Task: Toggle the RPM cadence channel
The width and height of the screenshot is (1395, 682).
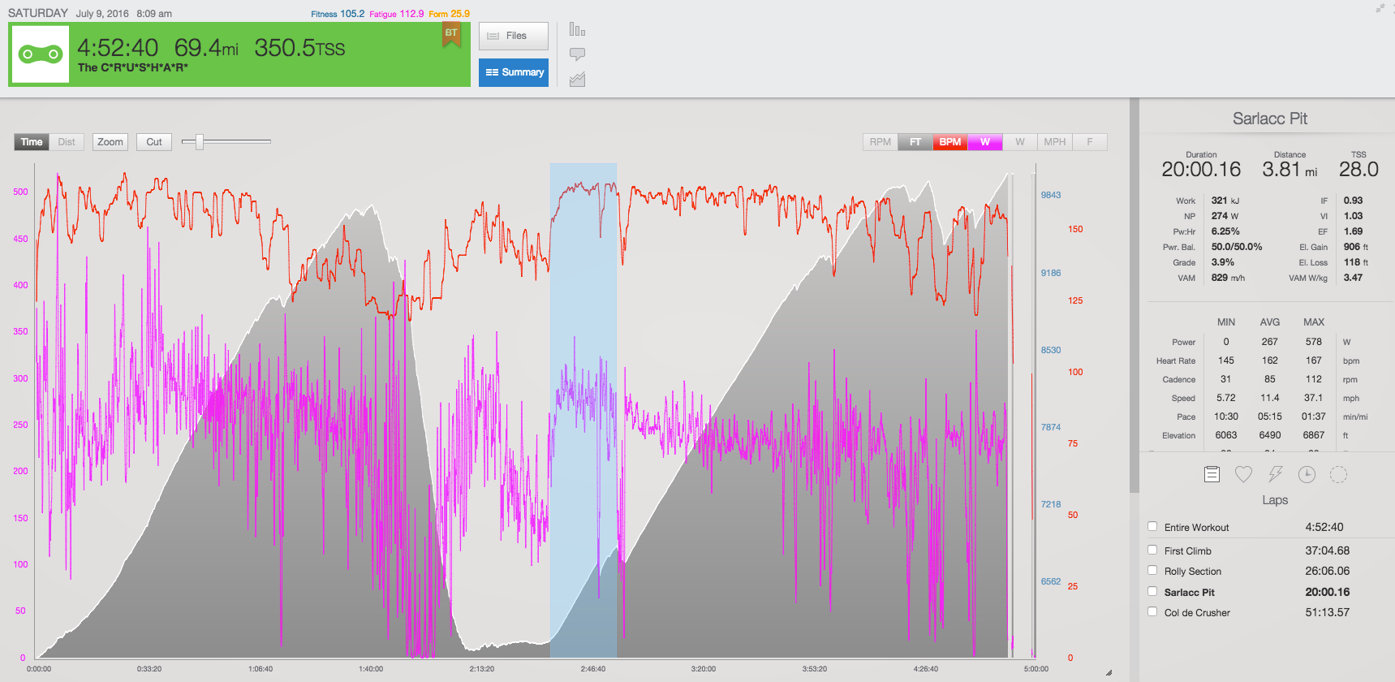Action: pos(880,142)
